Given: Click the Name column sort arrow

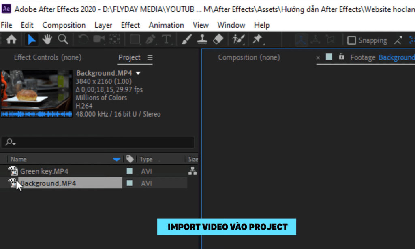Looking at the screenshot, I should pos(117,159).
